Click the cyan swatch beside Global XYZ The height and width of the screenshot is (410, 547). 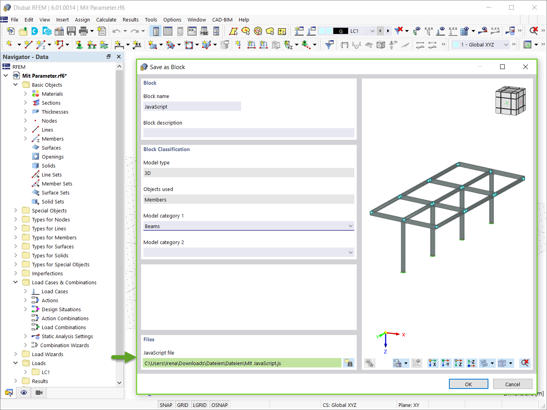pos(456,45)
